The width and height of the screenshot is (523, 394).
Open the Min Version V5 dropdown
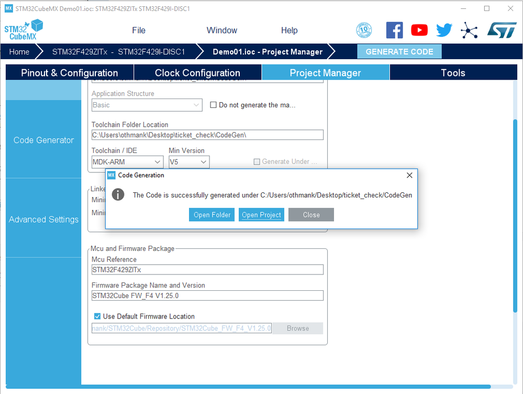coord(189,162)
